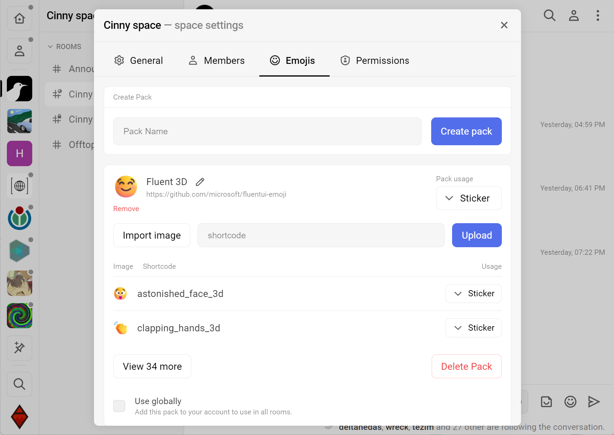Screen dimensions: 614x435
Task: Open the three-dot options menu in header
Action: [598, 15]
